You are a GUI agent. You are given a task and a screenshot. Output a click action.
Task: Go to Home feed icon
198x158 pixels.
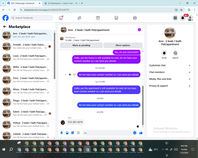pyautogui.click(x=61, y=18)
